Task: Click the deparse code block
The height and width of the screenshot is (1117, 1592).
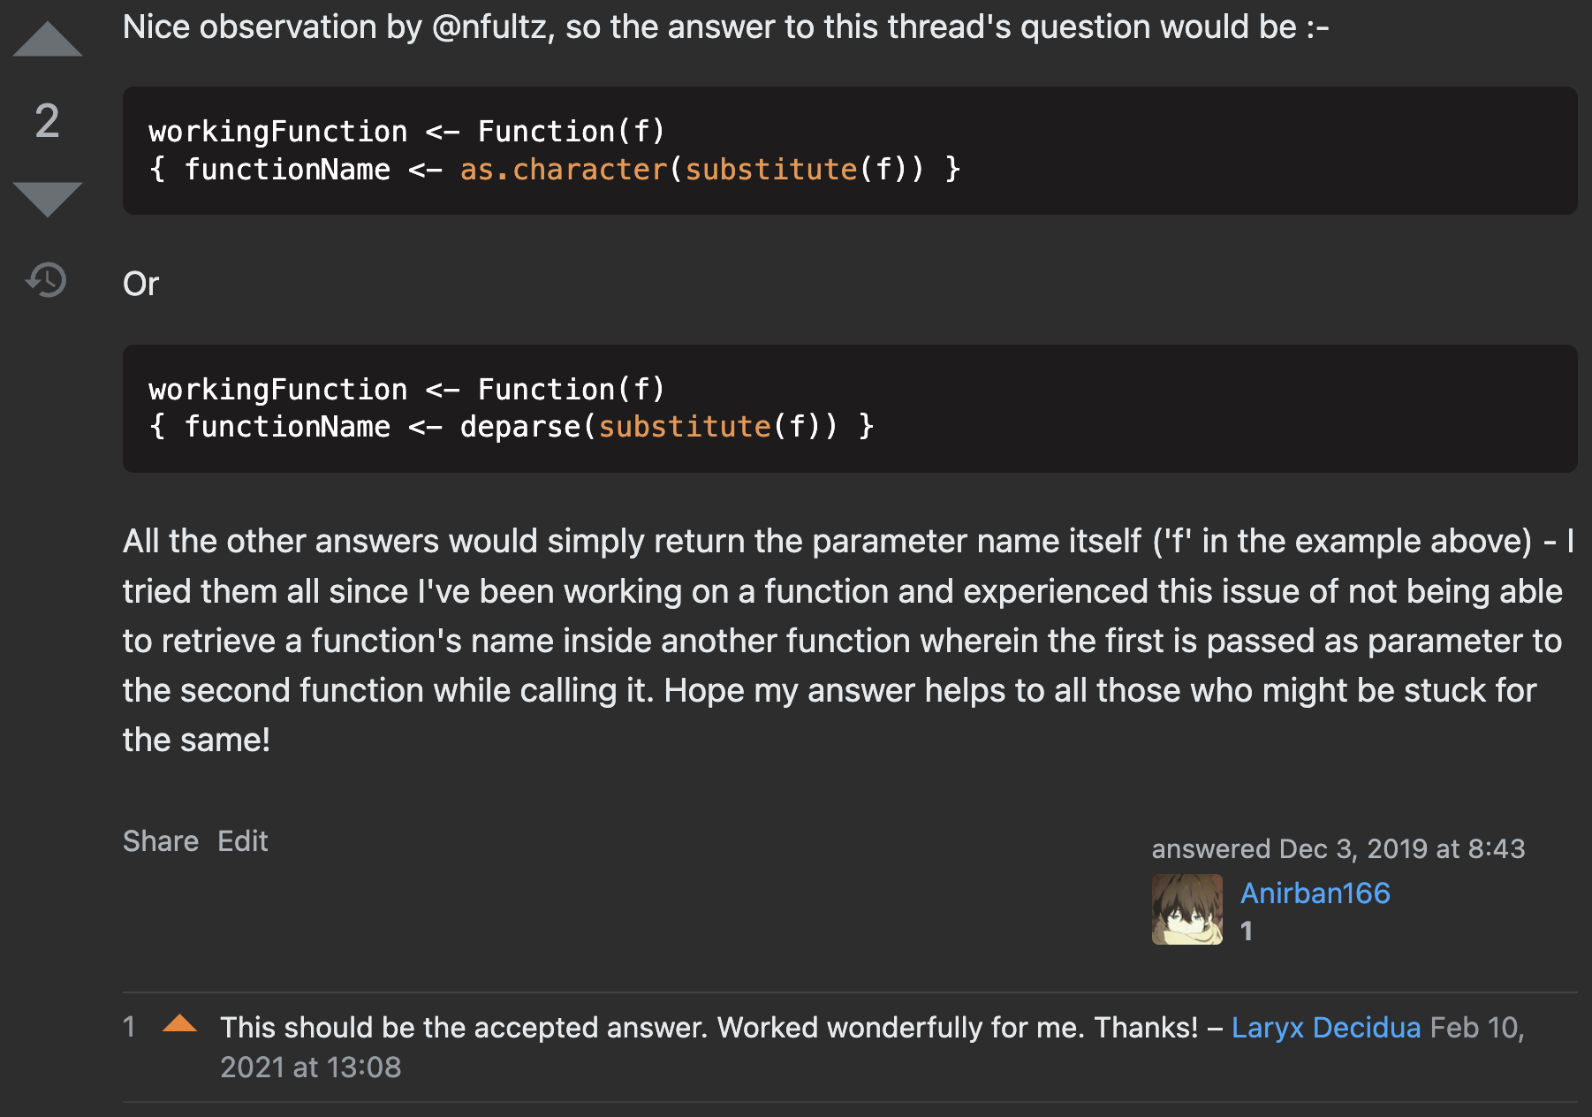Action: (x=850, y=408)
